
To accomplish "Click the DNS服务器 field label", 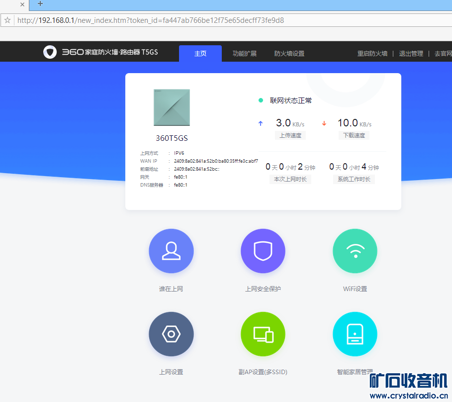I will [x=152, y=185].
